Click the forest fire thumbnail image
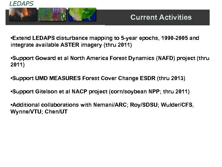Screen dimensions: 222x167 coord(23,14)
